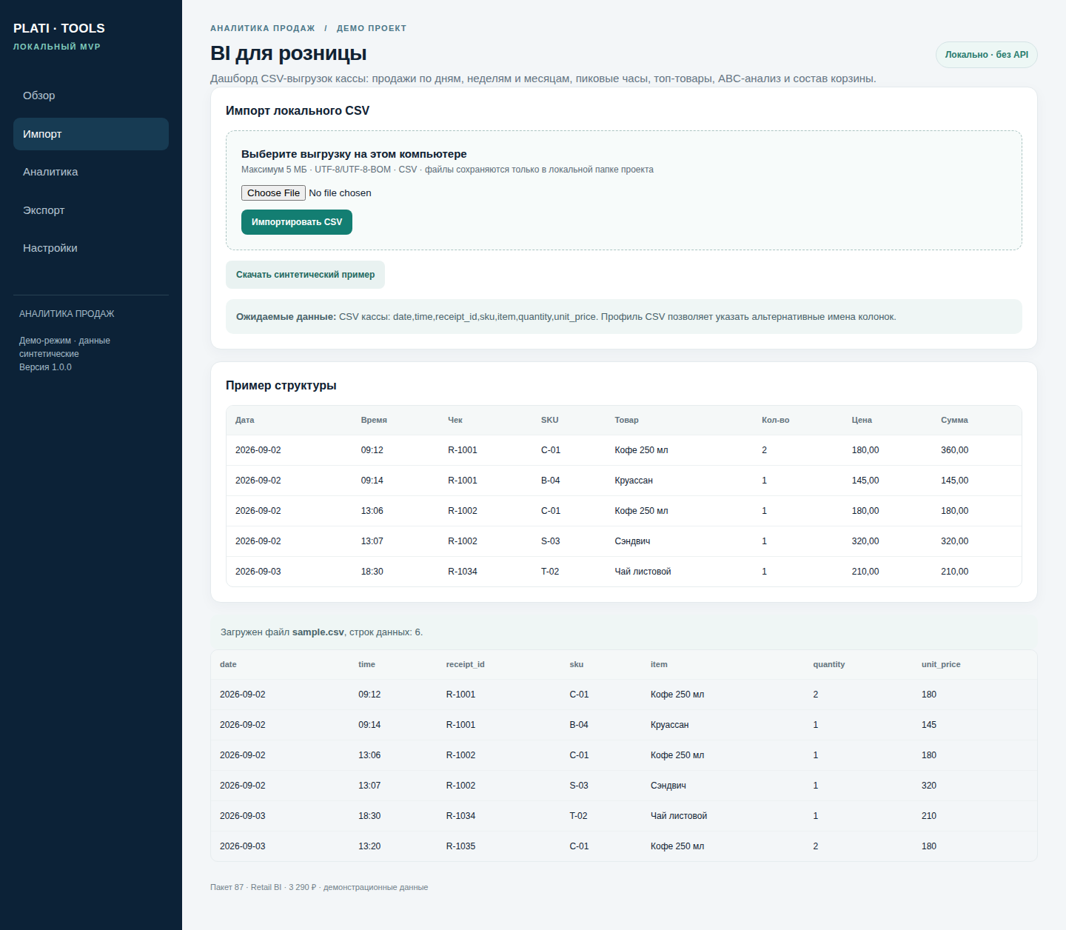Screen dimensions: 1066x930
Task: Click the Choose File button
Action: click(x=273, y=193)
